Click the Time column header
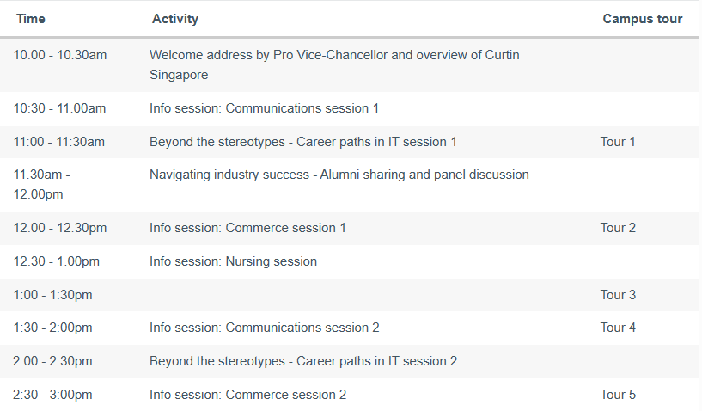 [31, 19]
